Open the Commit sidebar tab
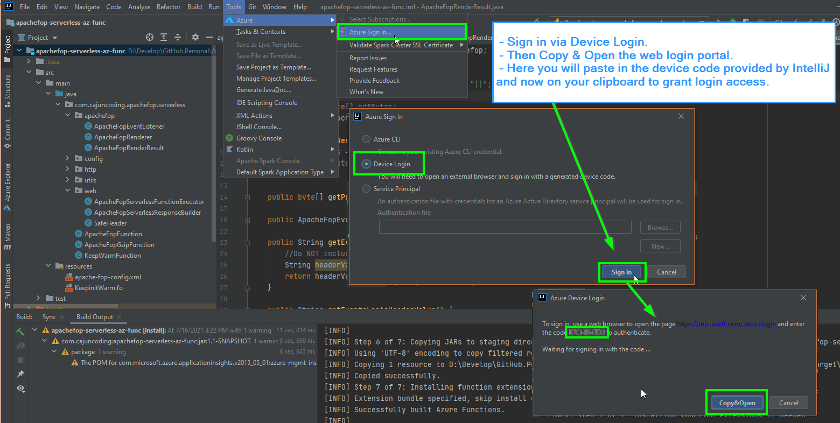Viewport: 840px width, 423px height. pyautogui.click(x=8, y=133)
